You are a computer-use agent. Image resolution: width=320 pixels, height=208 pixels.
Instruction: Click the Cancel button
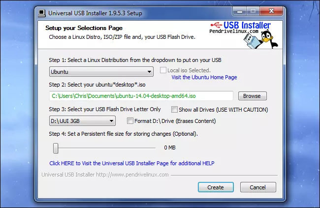pyautogui.click(x=258, y=187)
